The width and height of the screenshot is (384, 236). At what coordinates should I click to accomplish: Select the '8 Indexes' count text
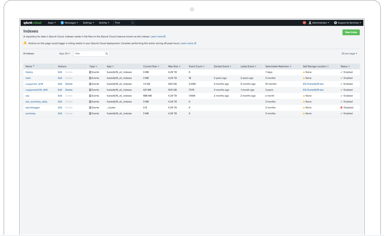29,54
